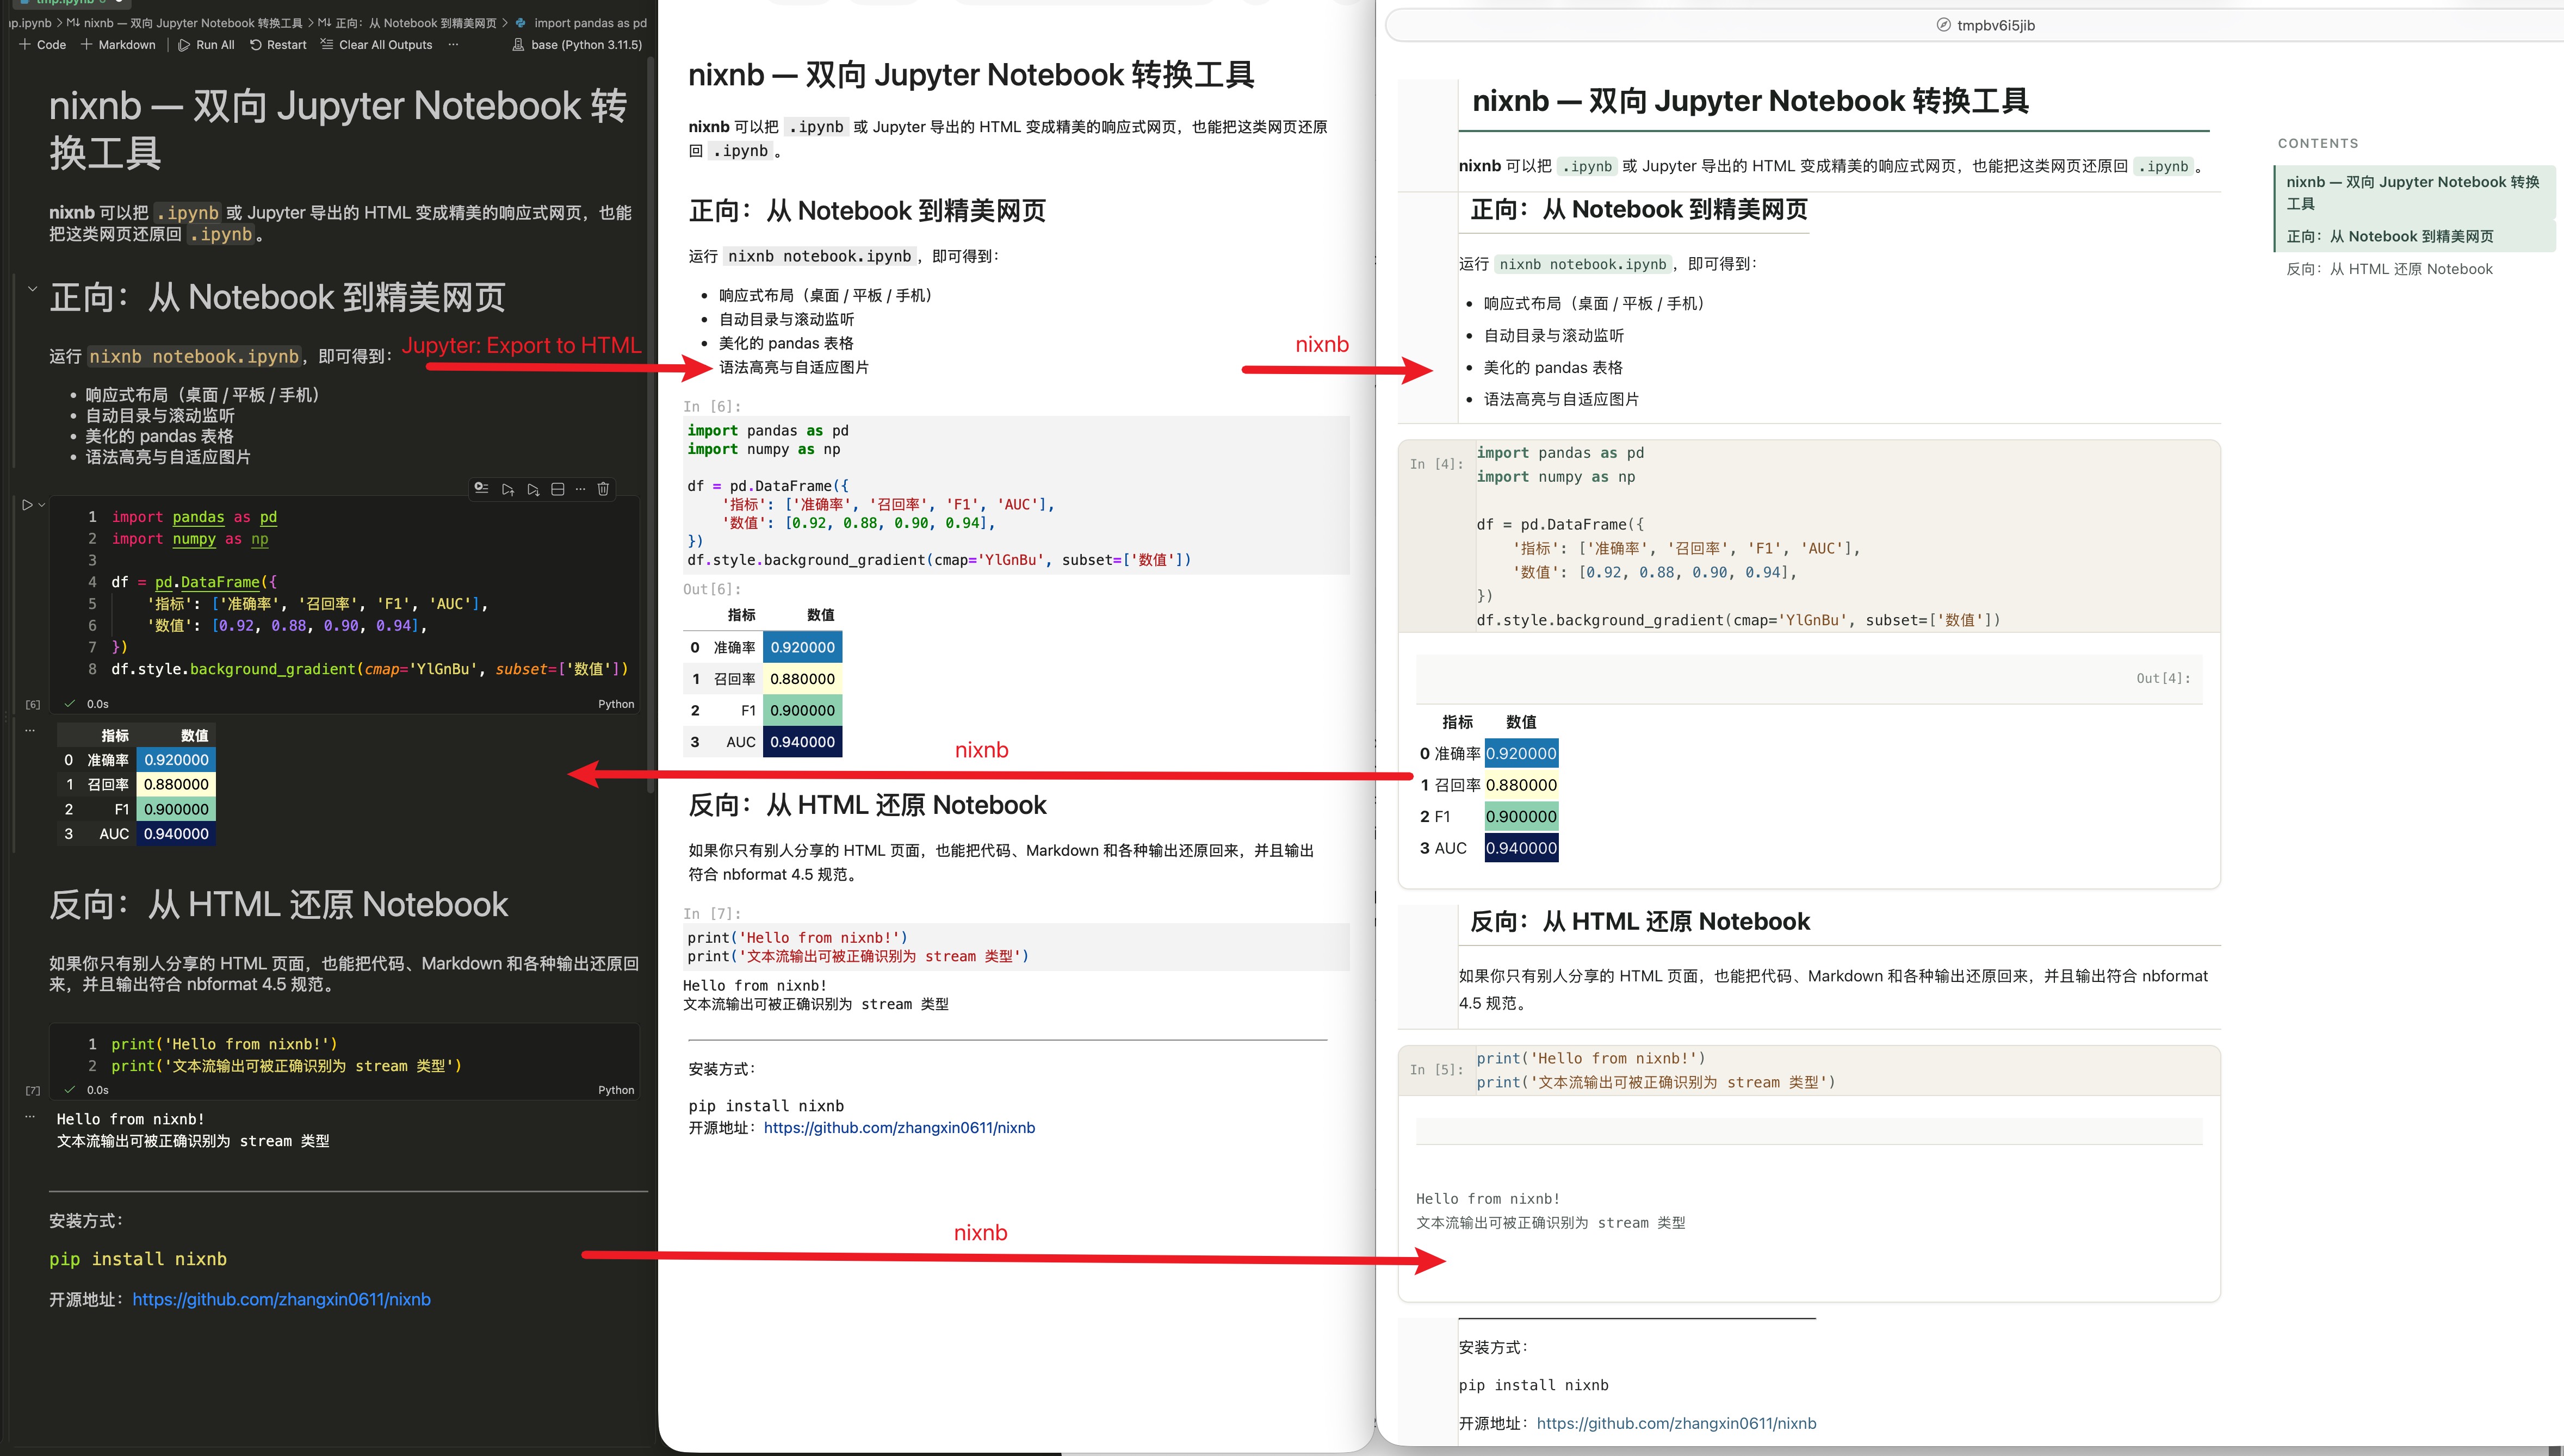The width and height of the screenshot is (2564, 1456).
Task: Clear All Outputs in the notebook
Action: [376, 45]
